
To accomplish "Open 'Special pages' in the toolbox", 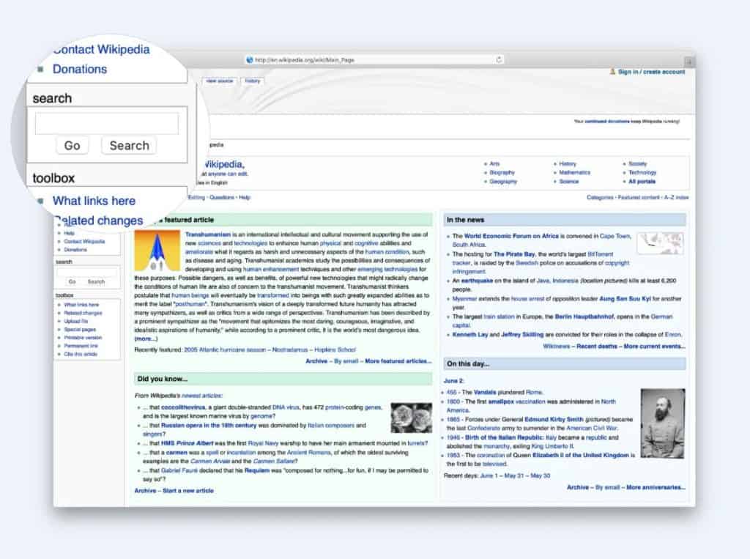I will [x=80, y=329].
